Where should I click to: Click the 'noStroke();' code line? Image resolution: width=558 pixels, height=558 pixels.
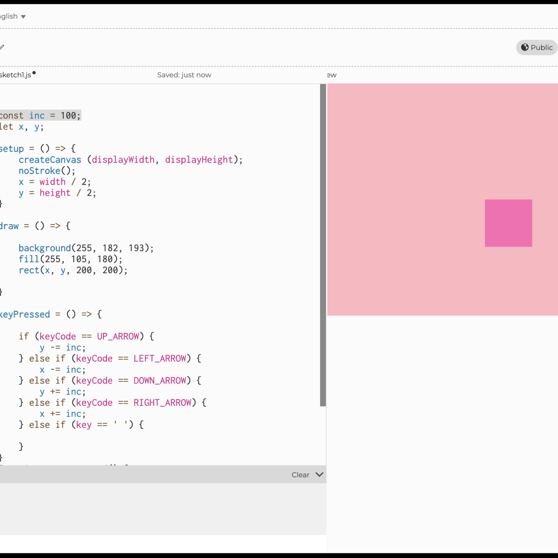47,171
